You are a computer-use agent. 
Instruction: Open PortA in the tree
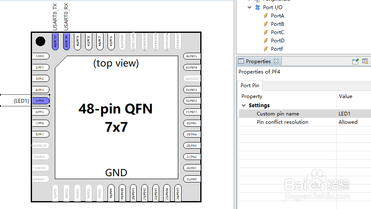277,16
